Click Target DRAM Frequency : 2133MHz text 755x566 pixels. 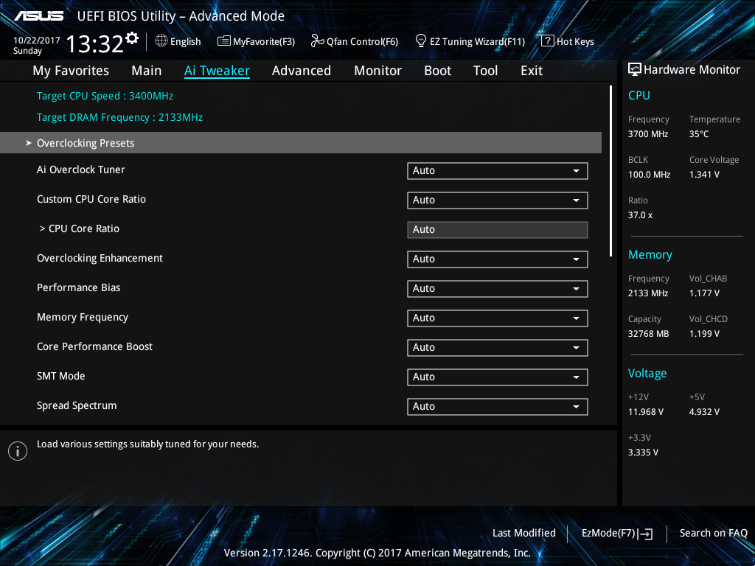point(120,117)
